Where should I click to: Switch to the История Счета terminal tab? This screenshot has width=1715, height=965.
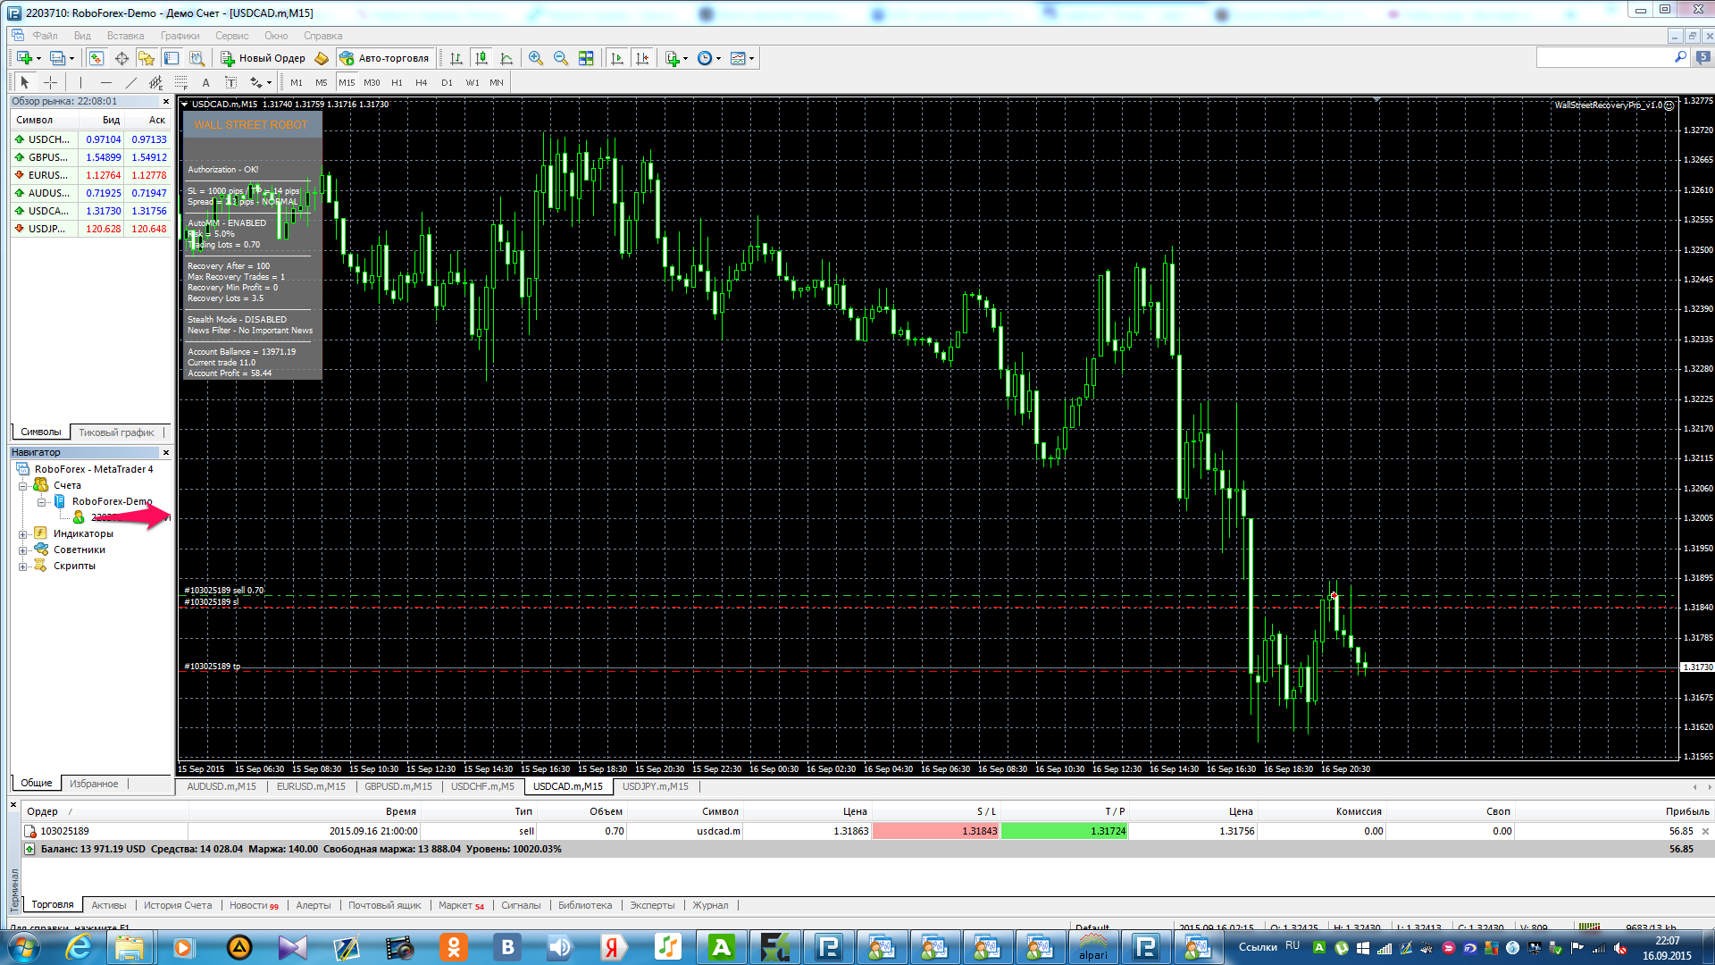click(x=178, y=905)
